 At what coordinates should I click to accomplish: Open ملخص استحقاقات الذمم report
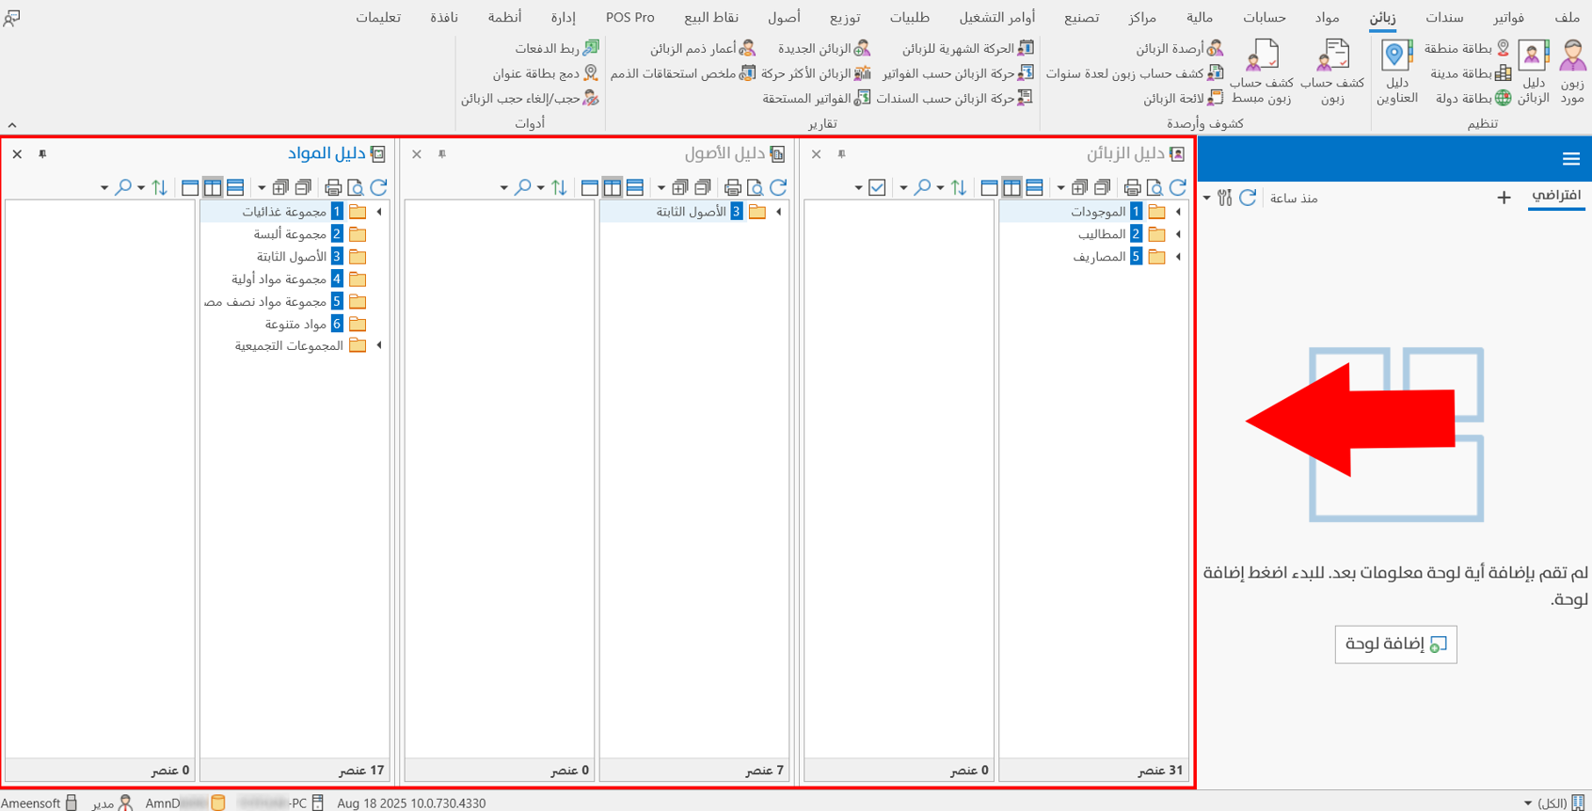[x=683, y=73]
